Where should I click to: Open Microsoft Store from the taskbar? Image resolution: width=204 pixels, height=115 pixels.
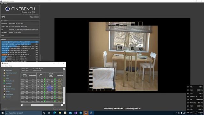(x=65, y=113)
